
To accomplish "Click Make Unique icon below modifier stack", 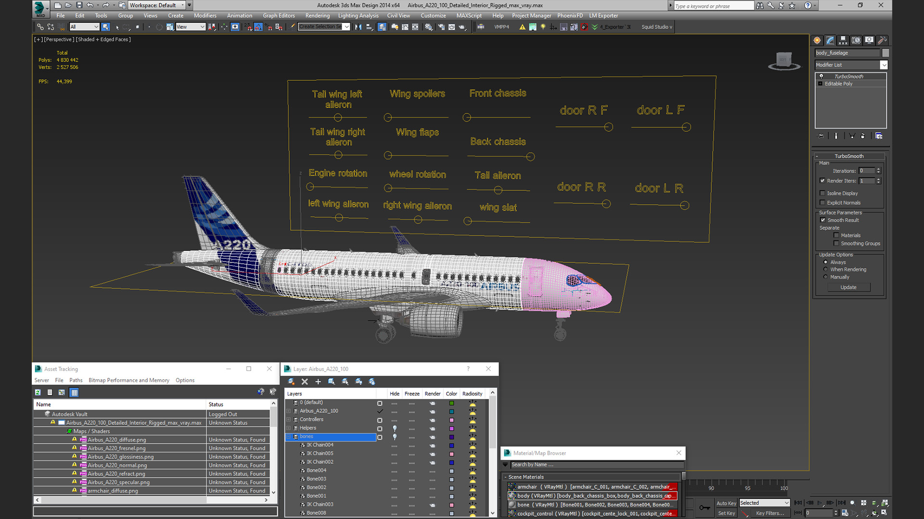I will 852,136.
